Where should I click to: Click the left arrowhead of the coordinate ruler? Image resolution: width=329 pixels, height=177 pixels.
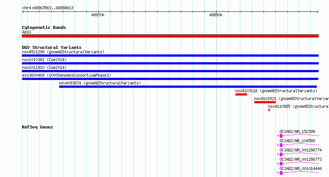(x=23, y=12)
